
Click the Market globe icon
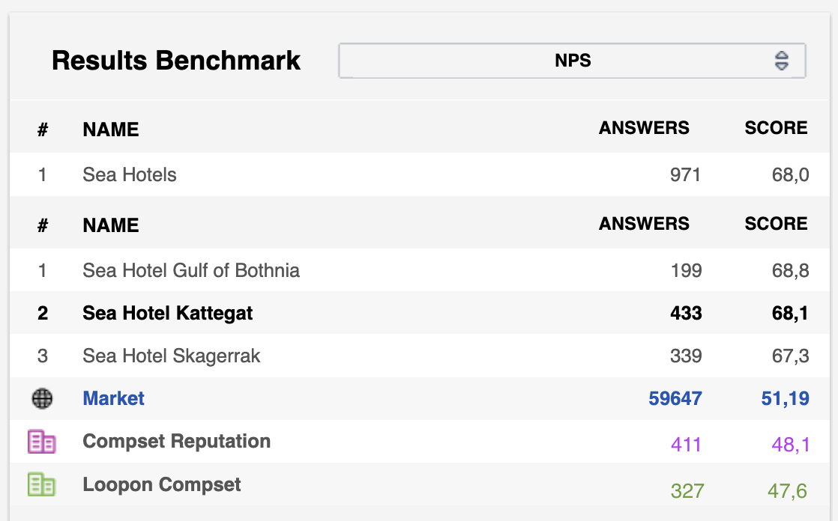tap(42, 398)
